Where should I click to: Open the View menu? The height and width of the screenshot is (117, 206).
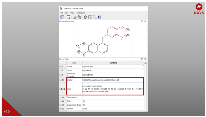[72, 13]
